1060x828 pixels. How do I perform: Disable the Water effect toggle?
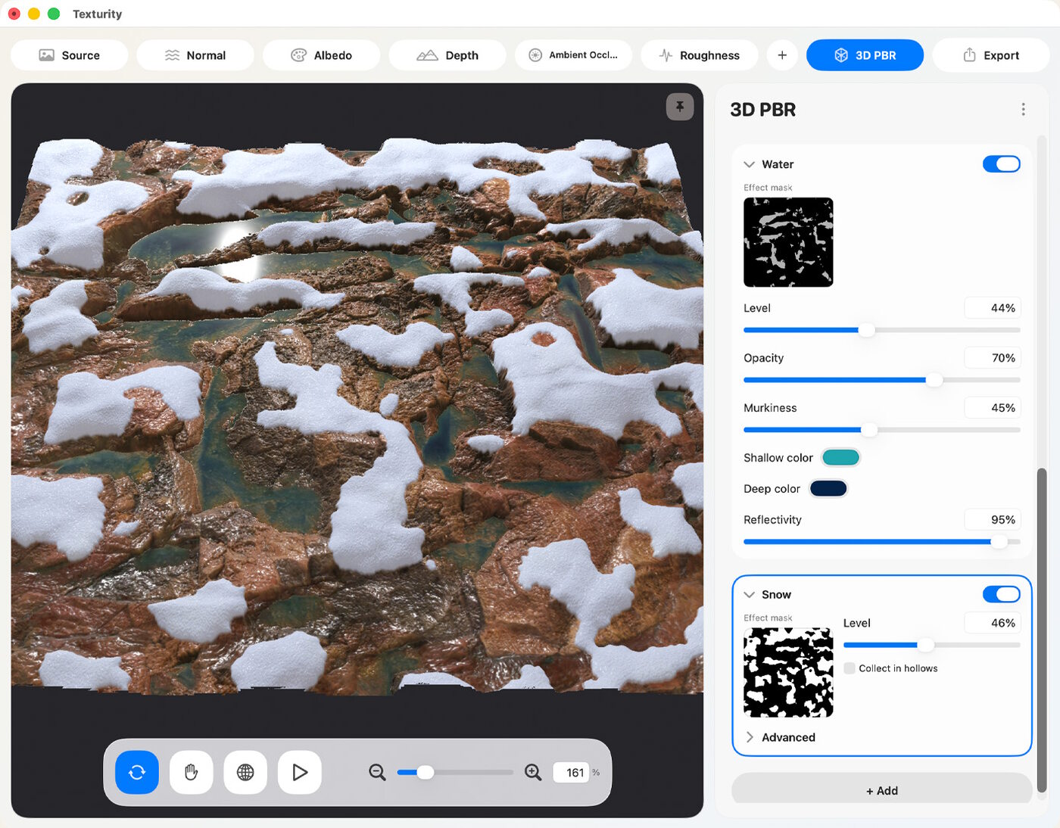[x=1001, y=164]
